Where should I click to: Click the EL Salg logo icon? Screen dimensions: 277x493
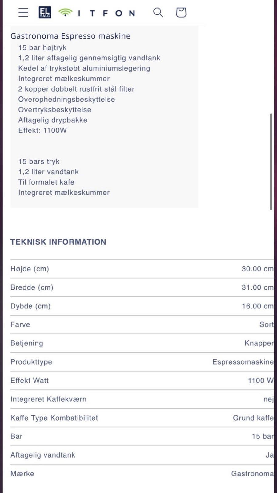pyautogui.click(x=45, y=13)
